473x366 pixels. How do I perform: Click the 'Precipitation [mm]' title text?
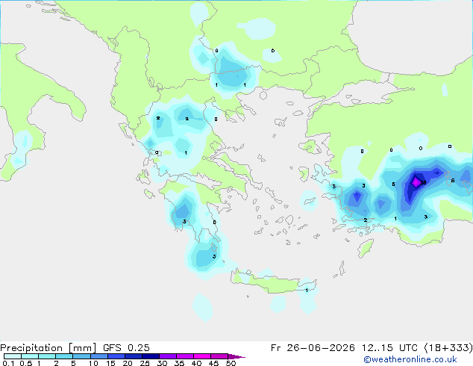click(x=48, y=348)
